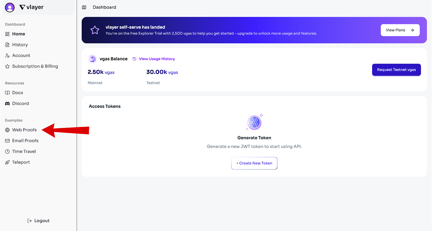The width and height of the screenshot is (432, 231).
Task: Click the 30.00k vgas Testnet balance
Action: pos(162,72)
